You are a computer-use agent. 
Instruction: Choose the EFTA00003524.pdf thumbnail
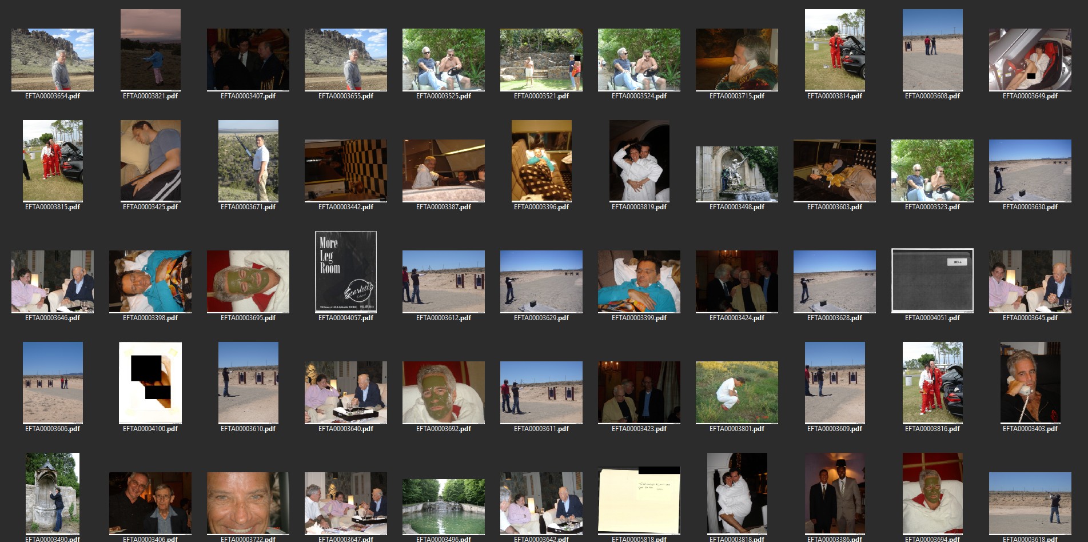[x=639, y=59]
